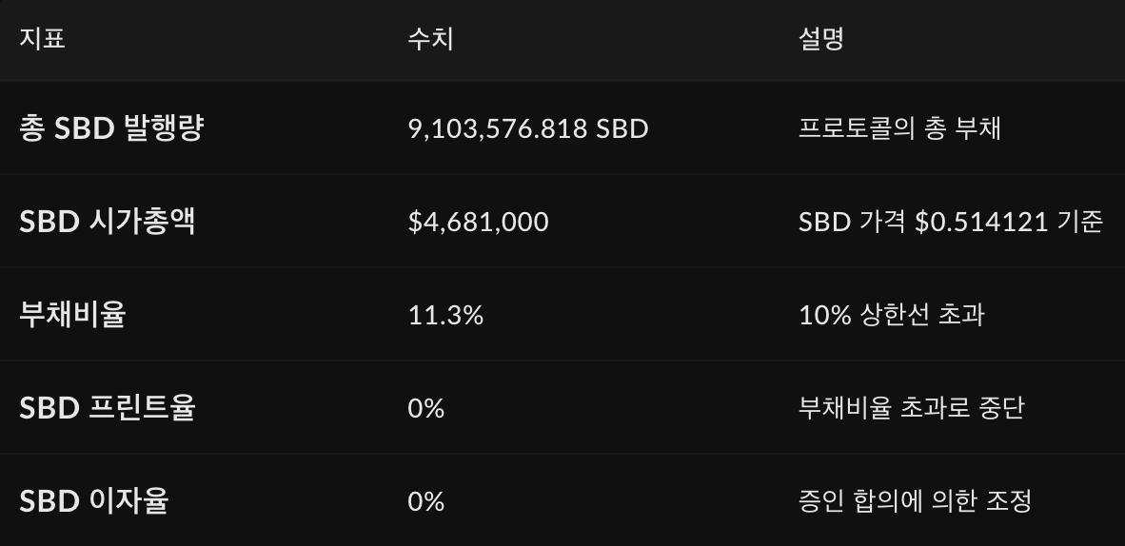Click the 설명 column header
Viewport: 1125px width, 546px height.
click(x=820, y=38)
